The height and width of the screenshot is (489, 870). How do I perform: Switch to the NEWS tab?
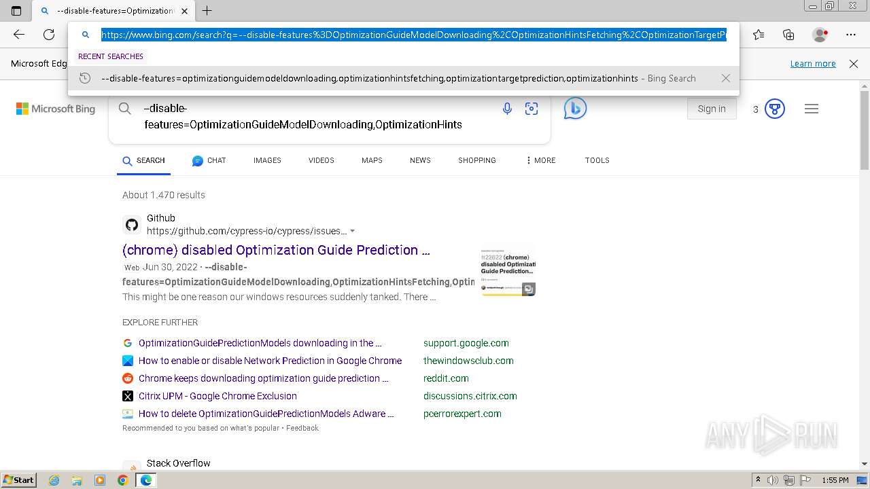420,161
